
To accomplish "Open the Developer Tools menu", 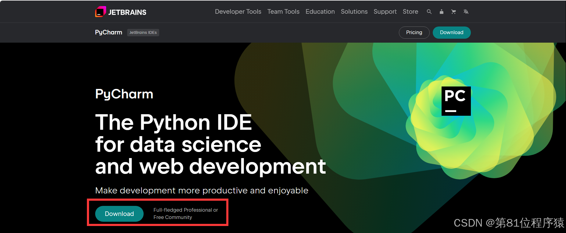I will pyautogui.click(x=238, y=12).
